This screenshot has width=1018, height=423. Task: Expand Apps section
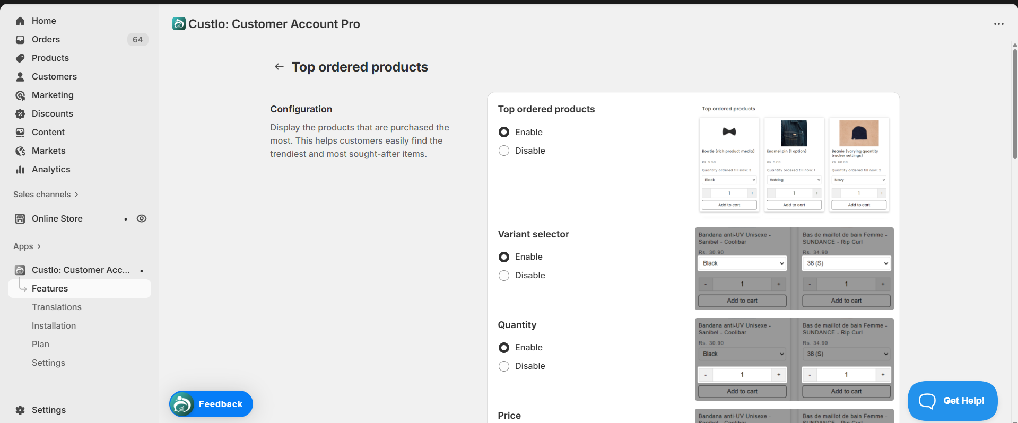(27, 246)
